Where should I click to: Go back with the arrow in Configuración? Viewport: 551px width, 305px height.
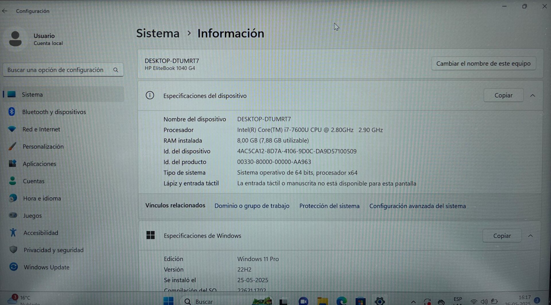pos(5,11)
